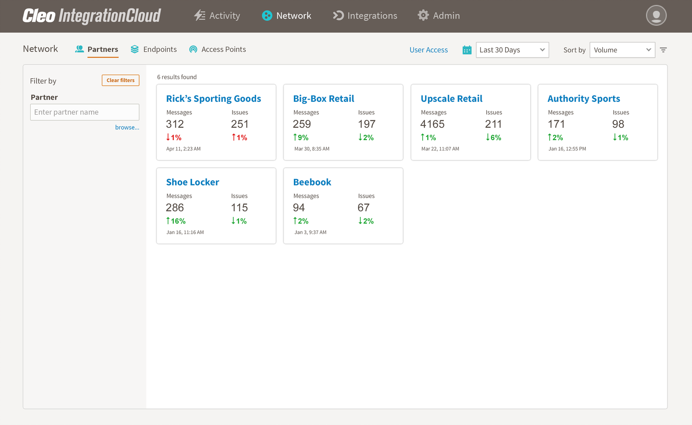
Task: Open Shoe Locker partner
Action: point(192,182)
